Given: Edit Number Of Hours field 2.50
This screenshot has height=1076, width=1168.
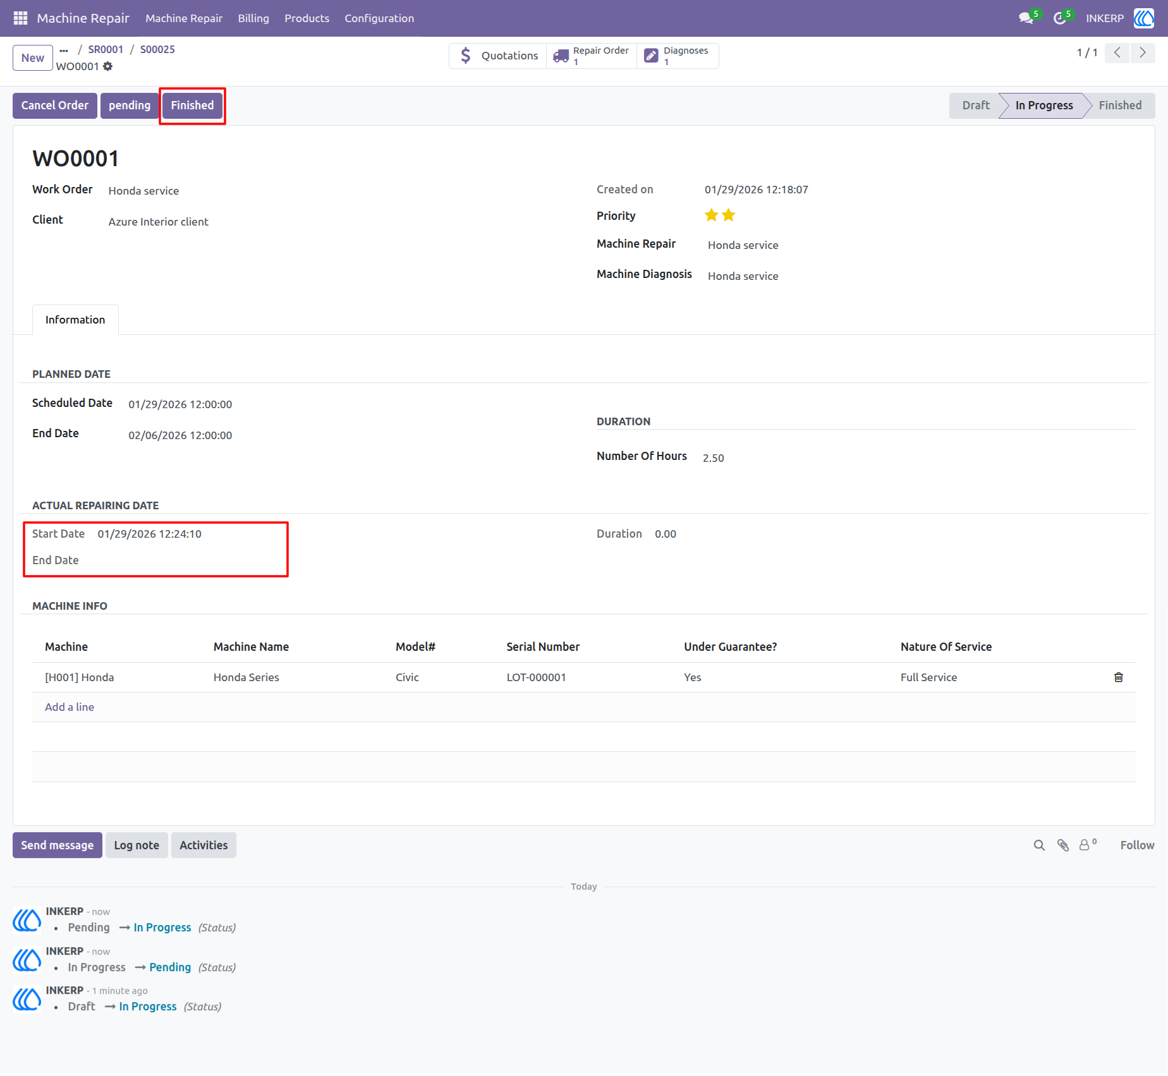Looking at the screenshot, I should [714, 458].
